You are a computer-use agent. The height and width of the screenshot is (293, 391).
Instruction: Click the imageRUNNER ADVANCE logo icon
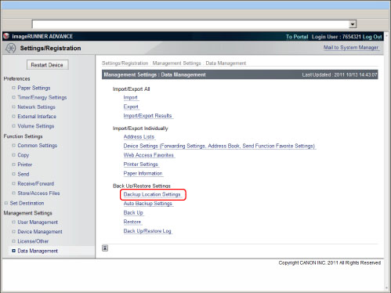pyautogui.click(x=6, y=36)
